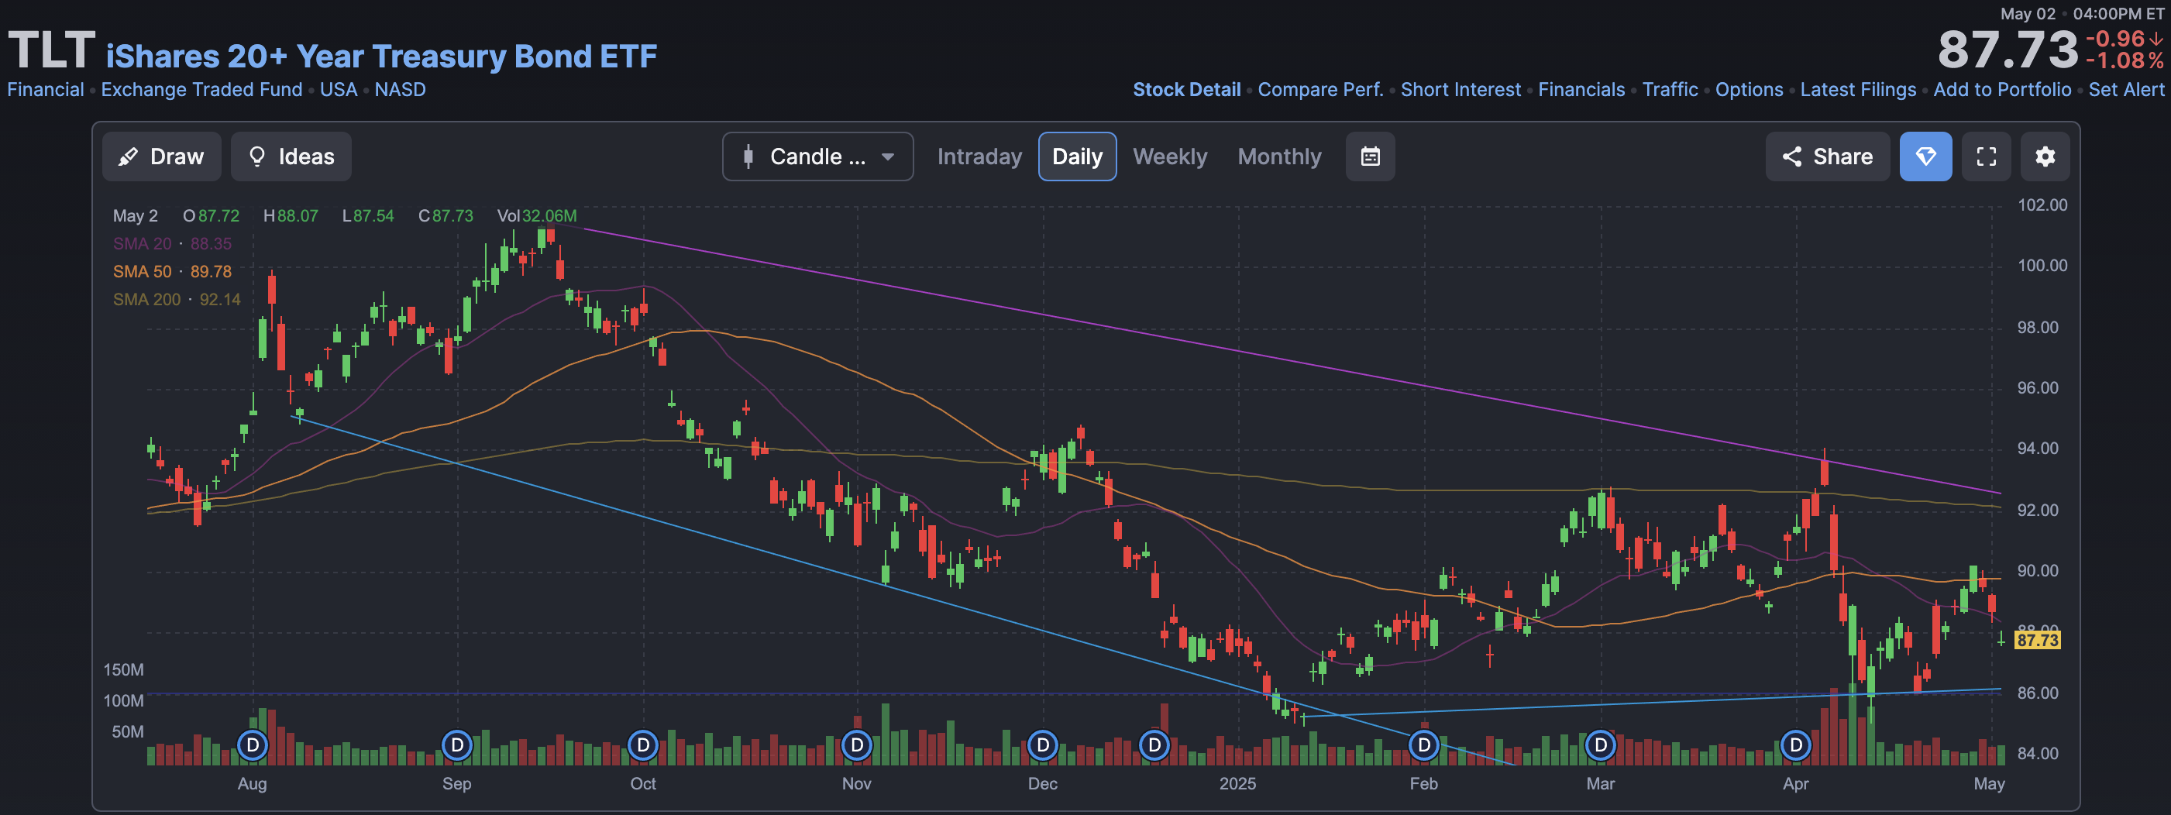The width and height of the screenshot is (2171, 815).
Task: Click the dividend marker near Oct
Action: click(x=643, y=745)
